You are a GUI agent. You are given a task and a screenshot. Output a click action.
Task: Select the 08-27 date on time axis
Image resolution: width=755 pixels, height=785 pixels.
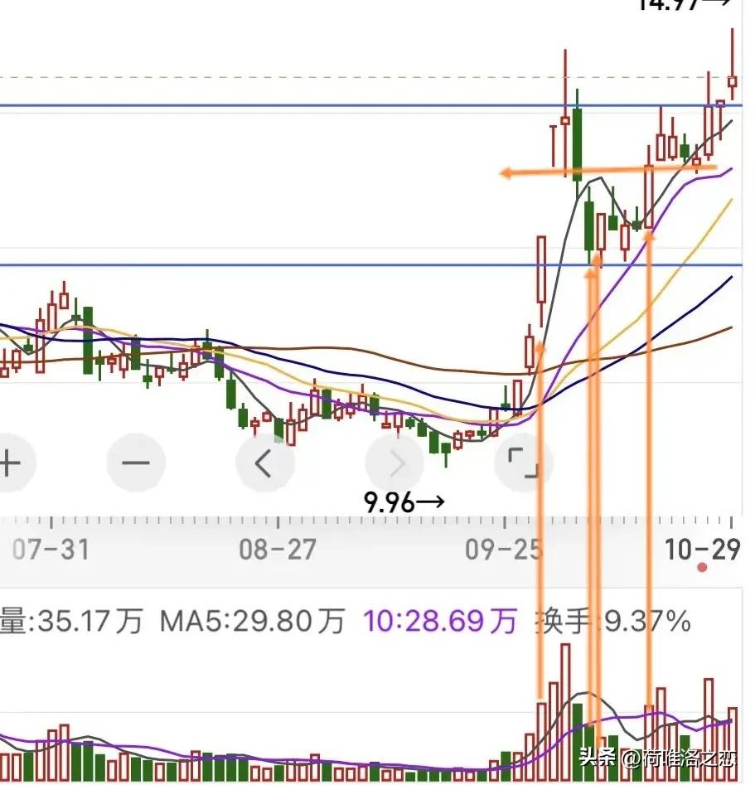(x=276, y=550)
